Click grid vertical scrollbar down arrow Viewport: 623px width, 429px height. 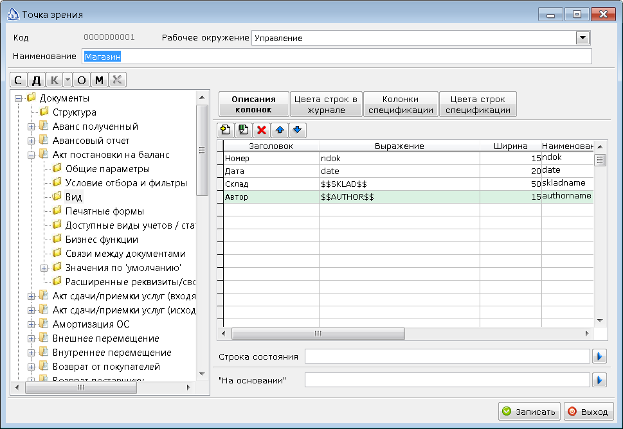600,320
